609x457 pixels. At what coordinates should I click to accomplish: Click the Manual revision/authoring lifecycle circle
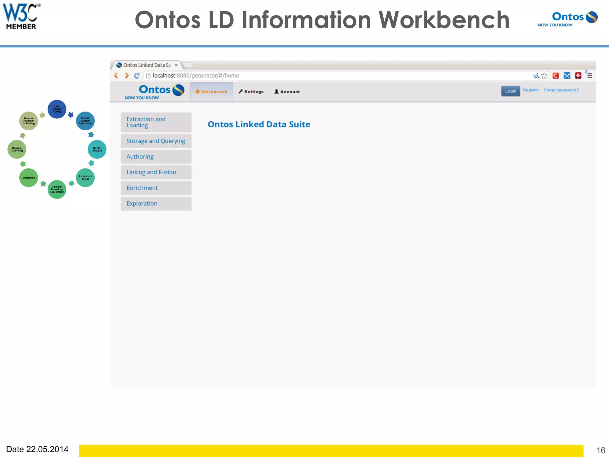(29, 121)
